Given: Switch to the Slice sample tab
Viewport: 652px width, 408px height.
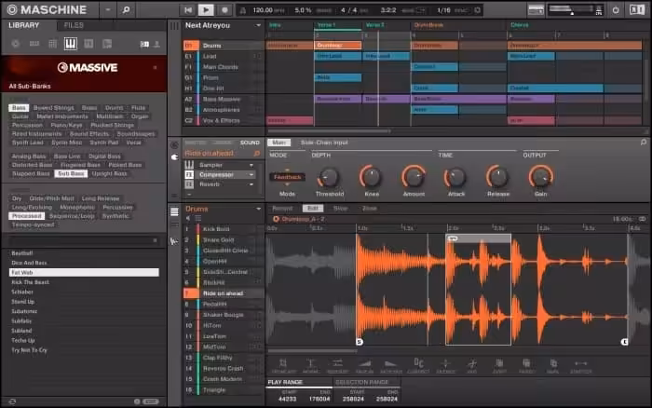Looking at the screenshot, I should point(340,209).
